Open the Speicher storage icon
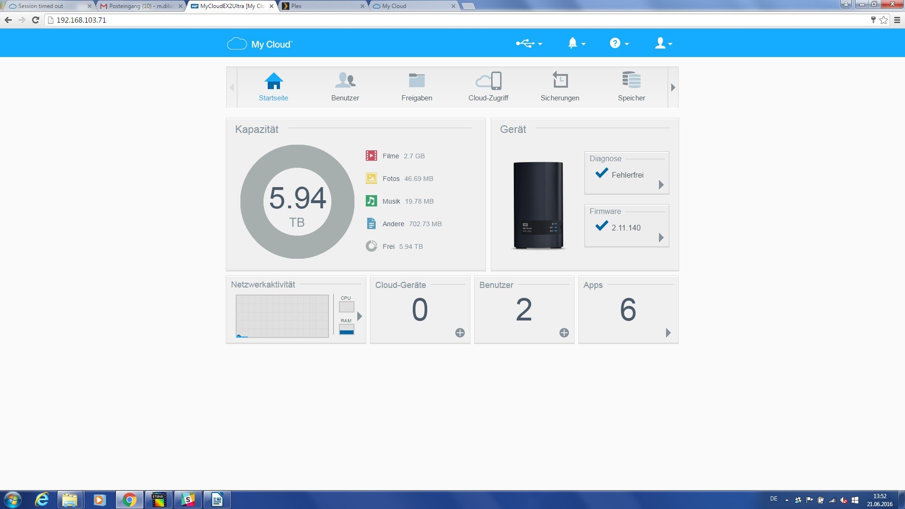Viewport: 905px width, 509px height. (x=632, y=80)
